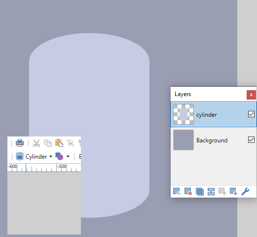Add a new layer

(177, 192)
